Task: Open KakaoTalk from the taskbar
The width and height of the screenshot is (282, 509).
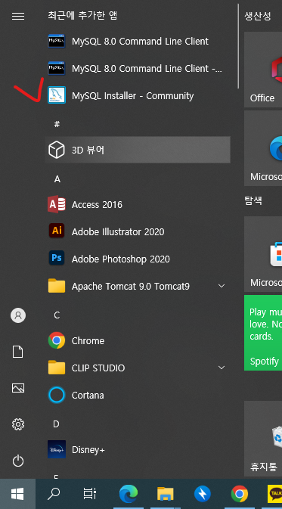Action: click(x=274, y=494)
